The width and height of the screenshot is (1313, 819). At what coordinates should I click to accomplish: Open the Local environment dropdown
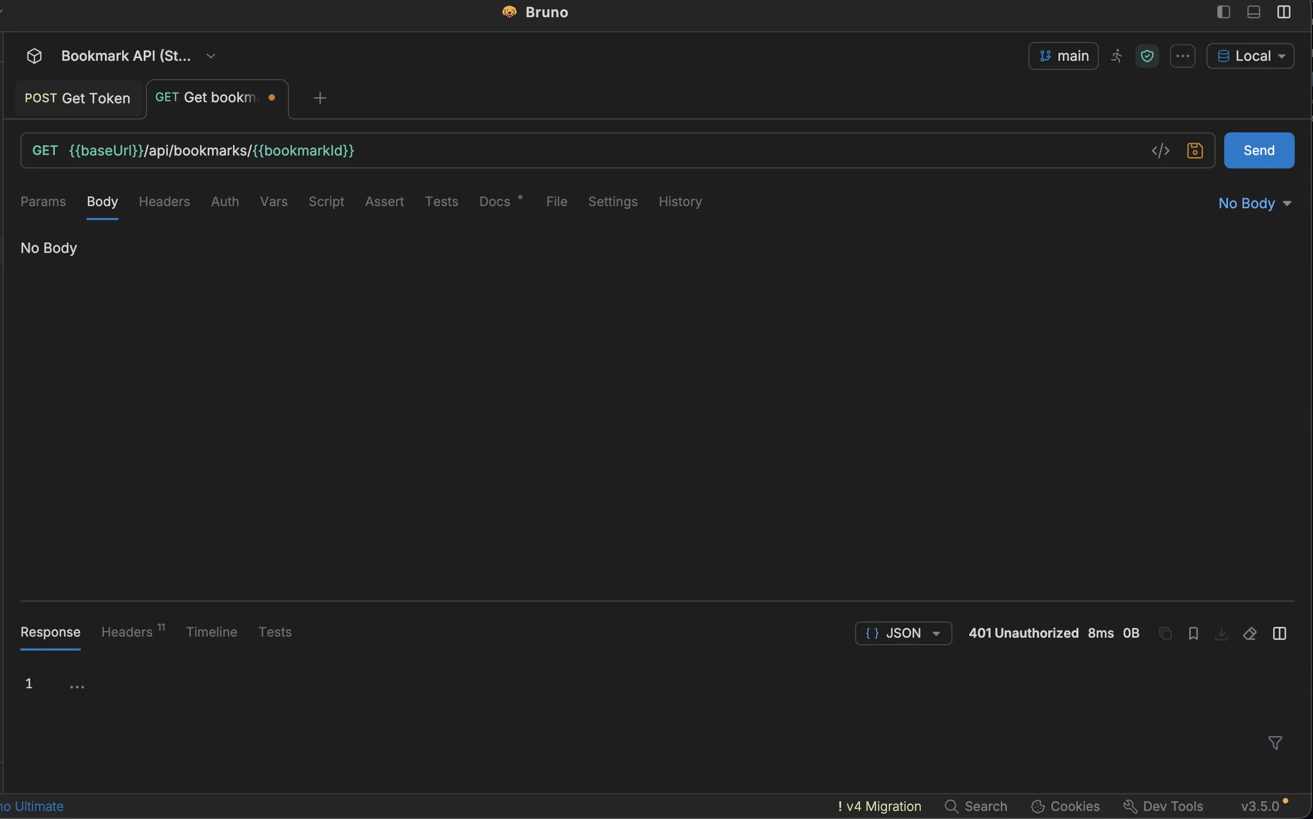pos(1250,56)
